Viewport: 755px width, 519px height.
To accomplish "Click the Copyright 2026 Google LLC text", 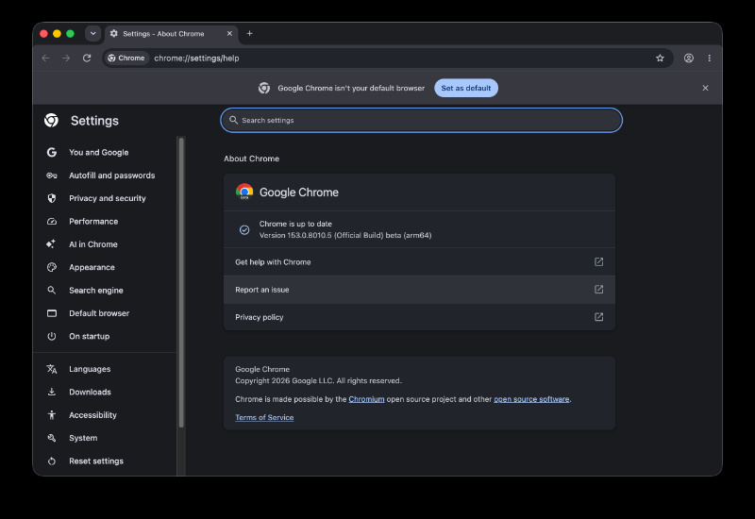I will [x=318, y=381].
